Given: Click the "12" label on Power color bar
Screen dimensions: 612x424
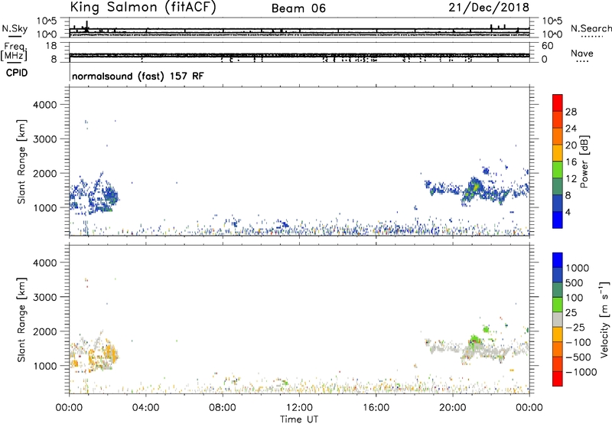Looking at the screenshot, I should click(x=571, y=179).
